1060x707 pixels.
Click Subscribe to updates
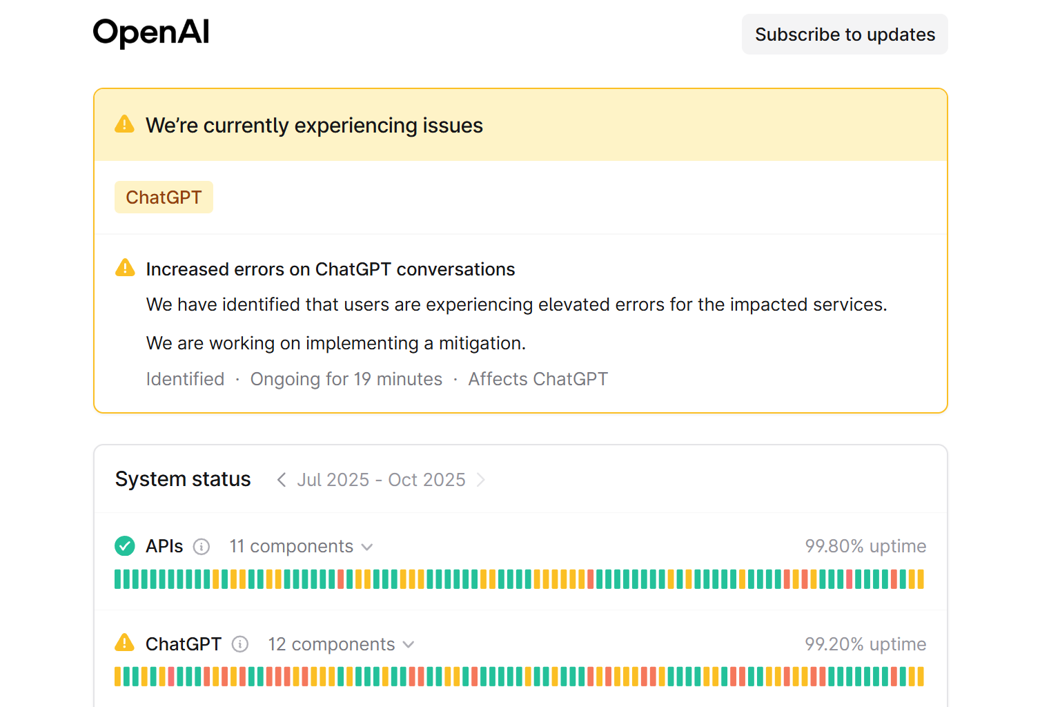point(845,35)
